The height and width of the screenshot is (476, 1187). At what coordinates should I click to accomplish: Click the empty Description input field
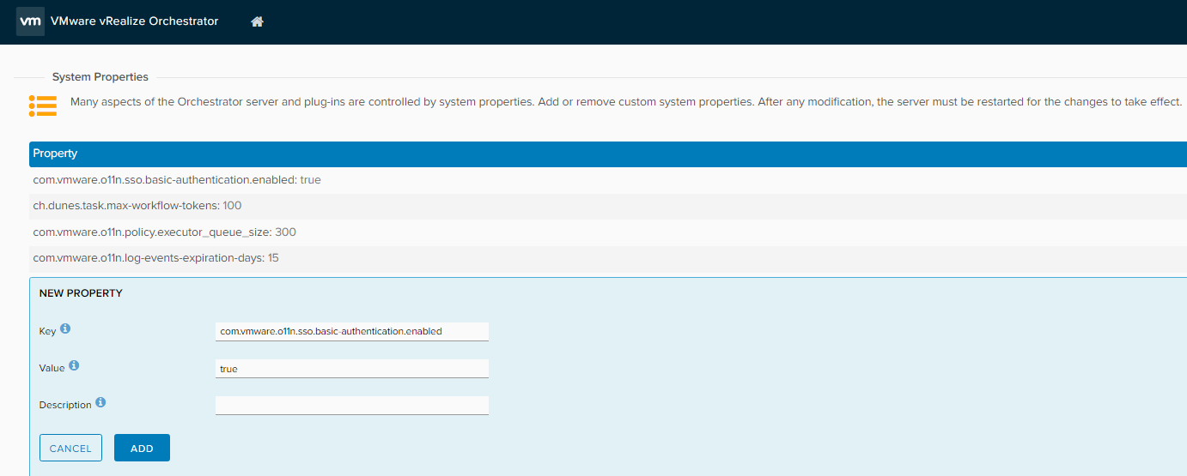click(351, 405)
